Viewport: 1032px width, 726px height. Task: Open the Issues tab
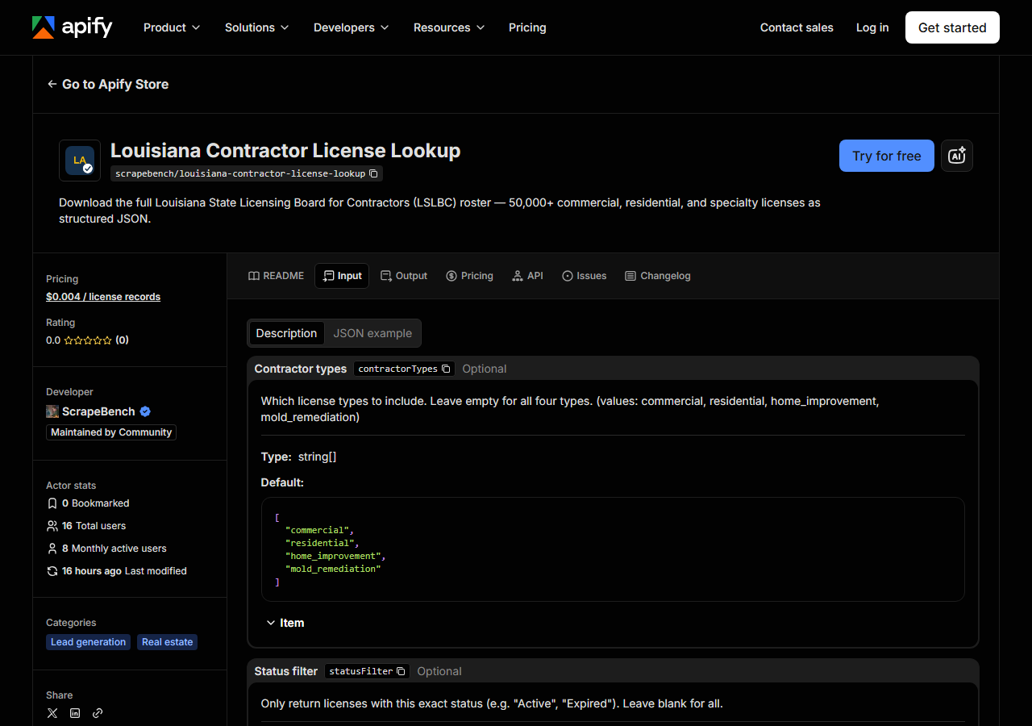(x=584, y=276)
